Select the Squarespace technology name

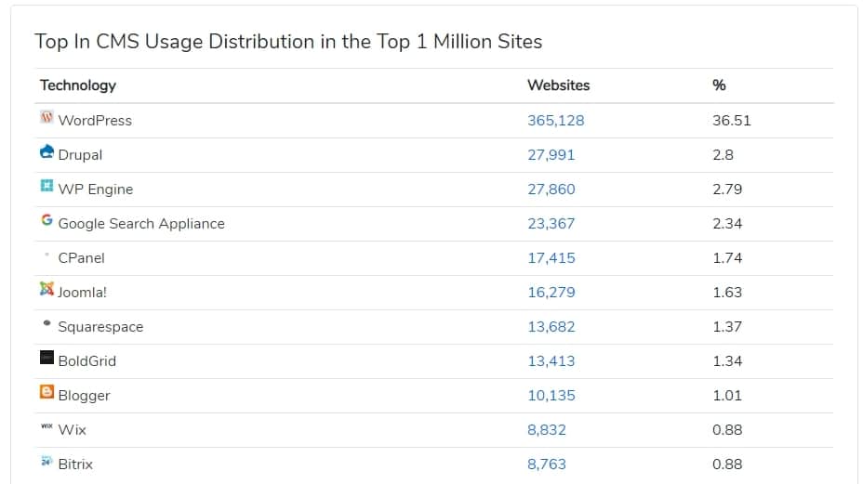click(x=100, y=327)
